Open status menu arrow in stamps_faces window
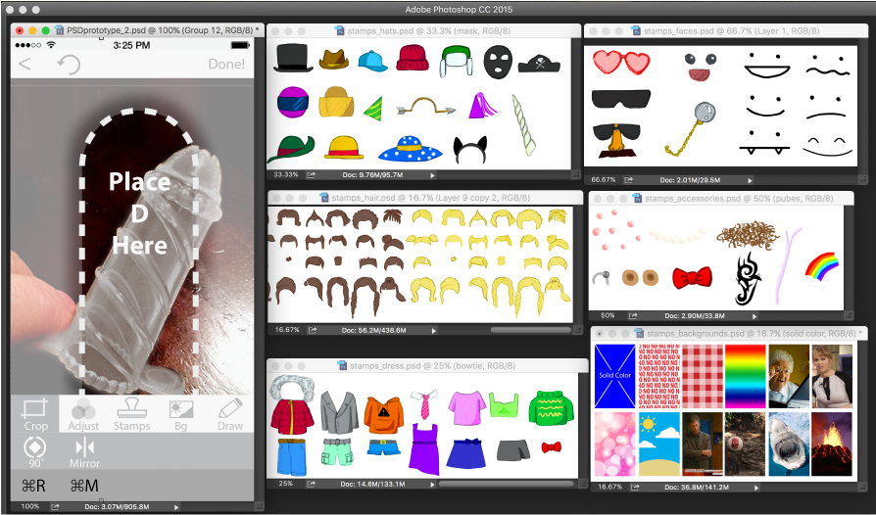Screen dimensions: 876x515 click(750, 180)
